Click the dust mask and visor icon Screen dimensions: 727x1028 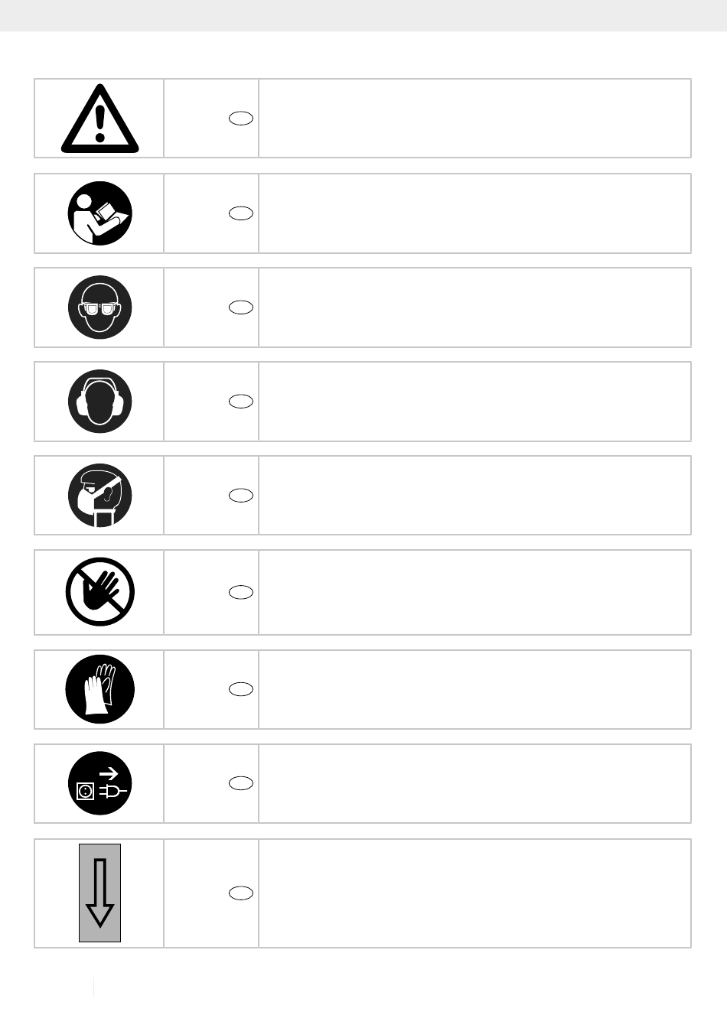click(x=100, y=496)
